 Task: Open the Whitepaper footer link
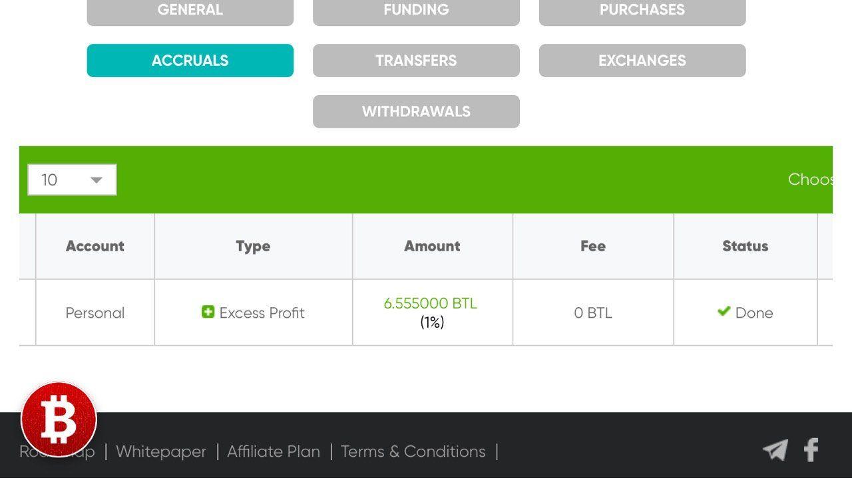coord(161,451)
